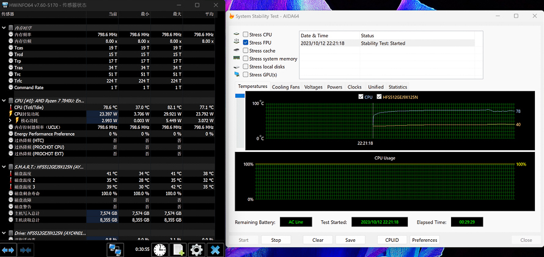Click the monitor icon beside Stress GPU(s)
The height and width of the screenshot is (257, 544).
(237, 74)
